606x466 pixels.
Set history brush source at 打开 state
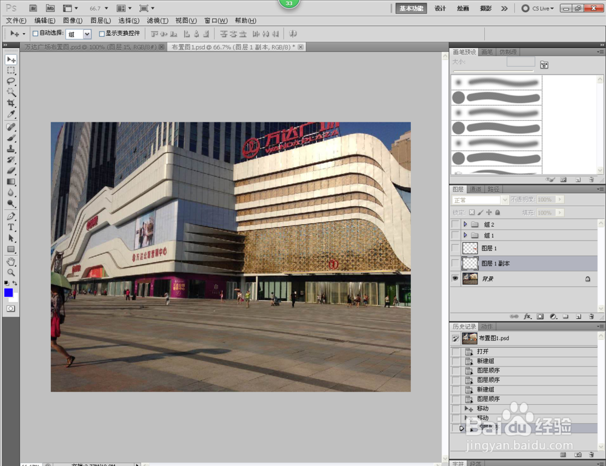click(456, 351)
